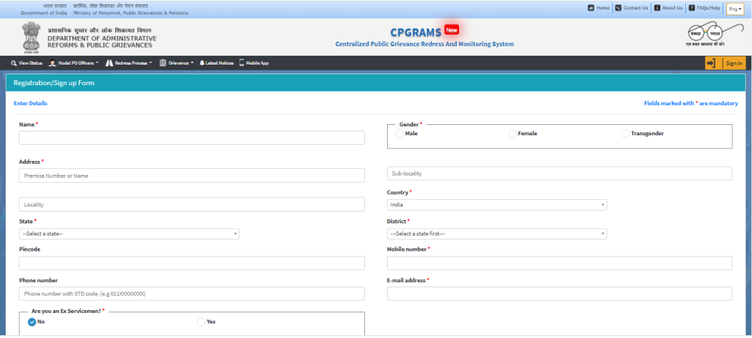Click the red New badge
This screenshot has width=752, height=338.
coord(452,30)
